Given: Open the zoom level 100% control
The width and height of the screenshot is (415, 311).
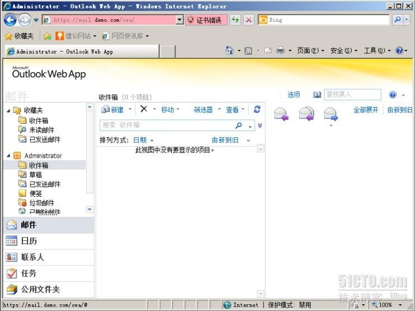Looking at the screenshot, I should [386, 305].
